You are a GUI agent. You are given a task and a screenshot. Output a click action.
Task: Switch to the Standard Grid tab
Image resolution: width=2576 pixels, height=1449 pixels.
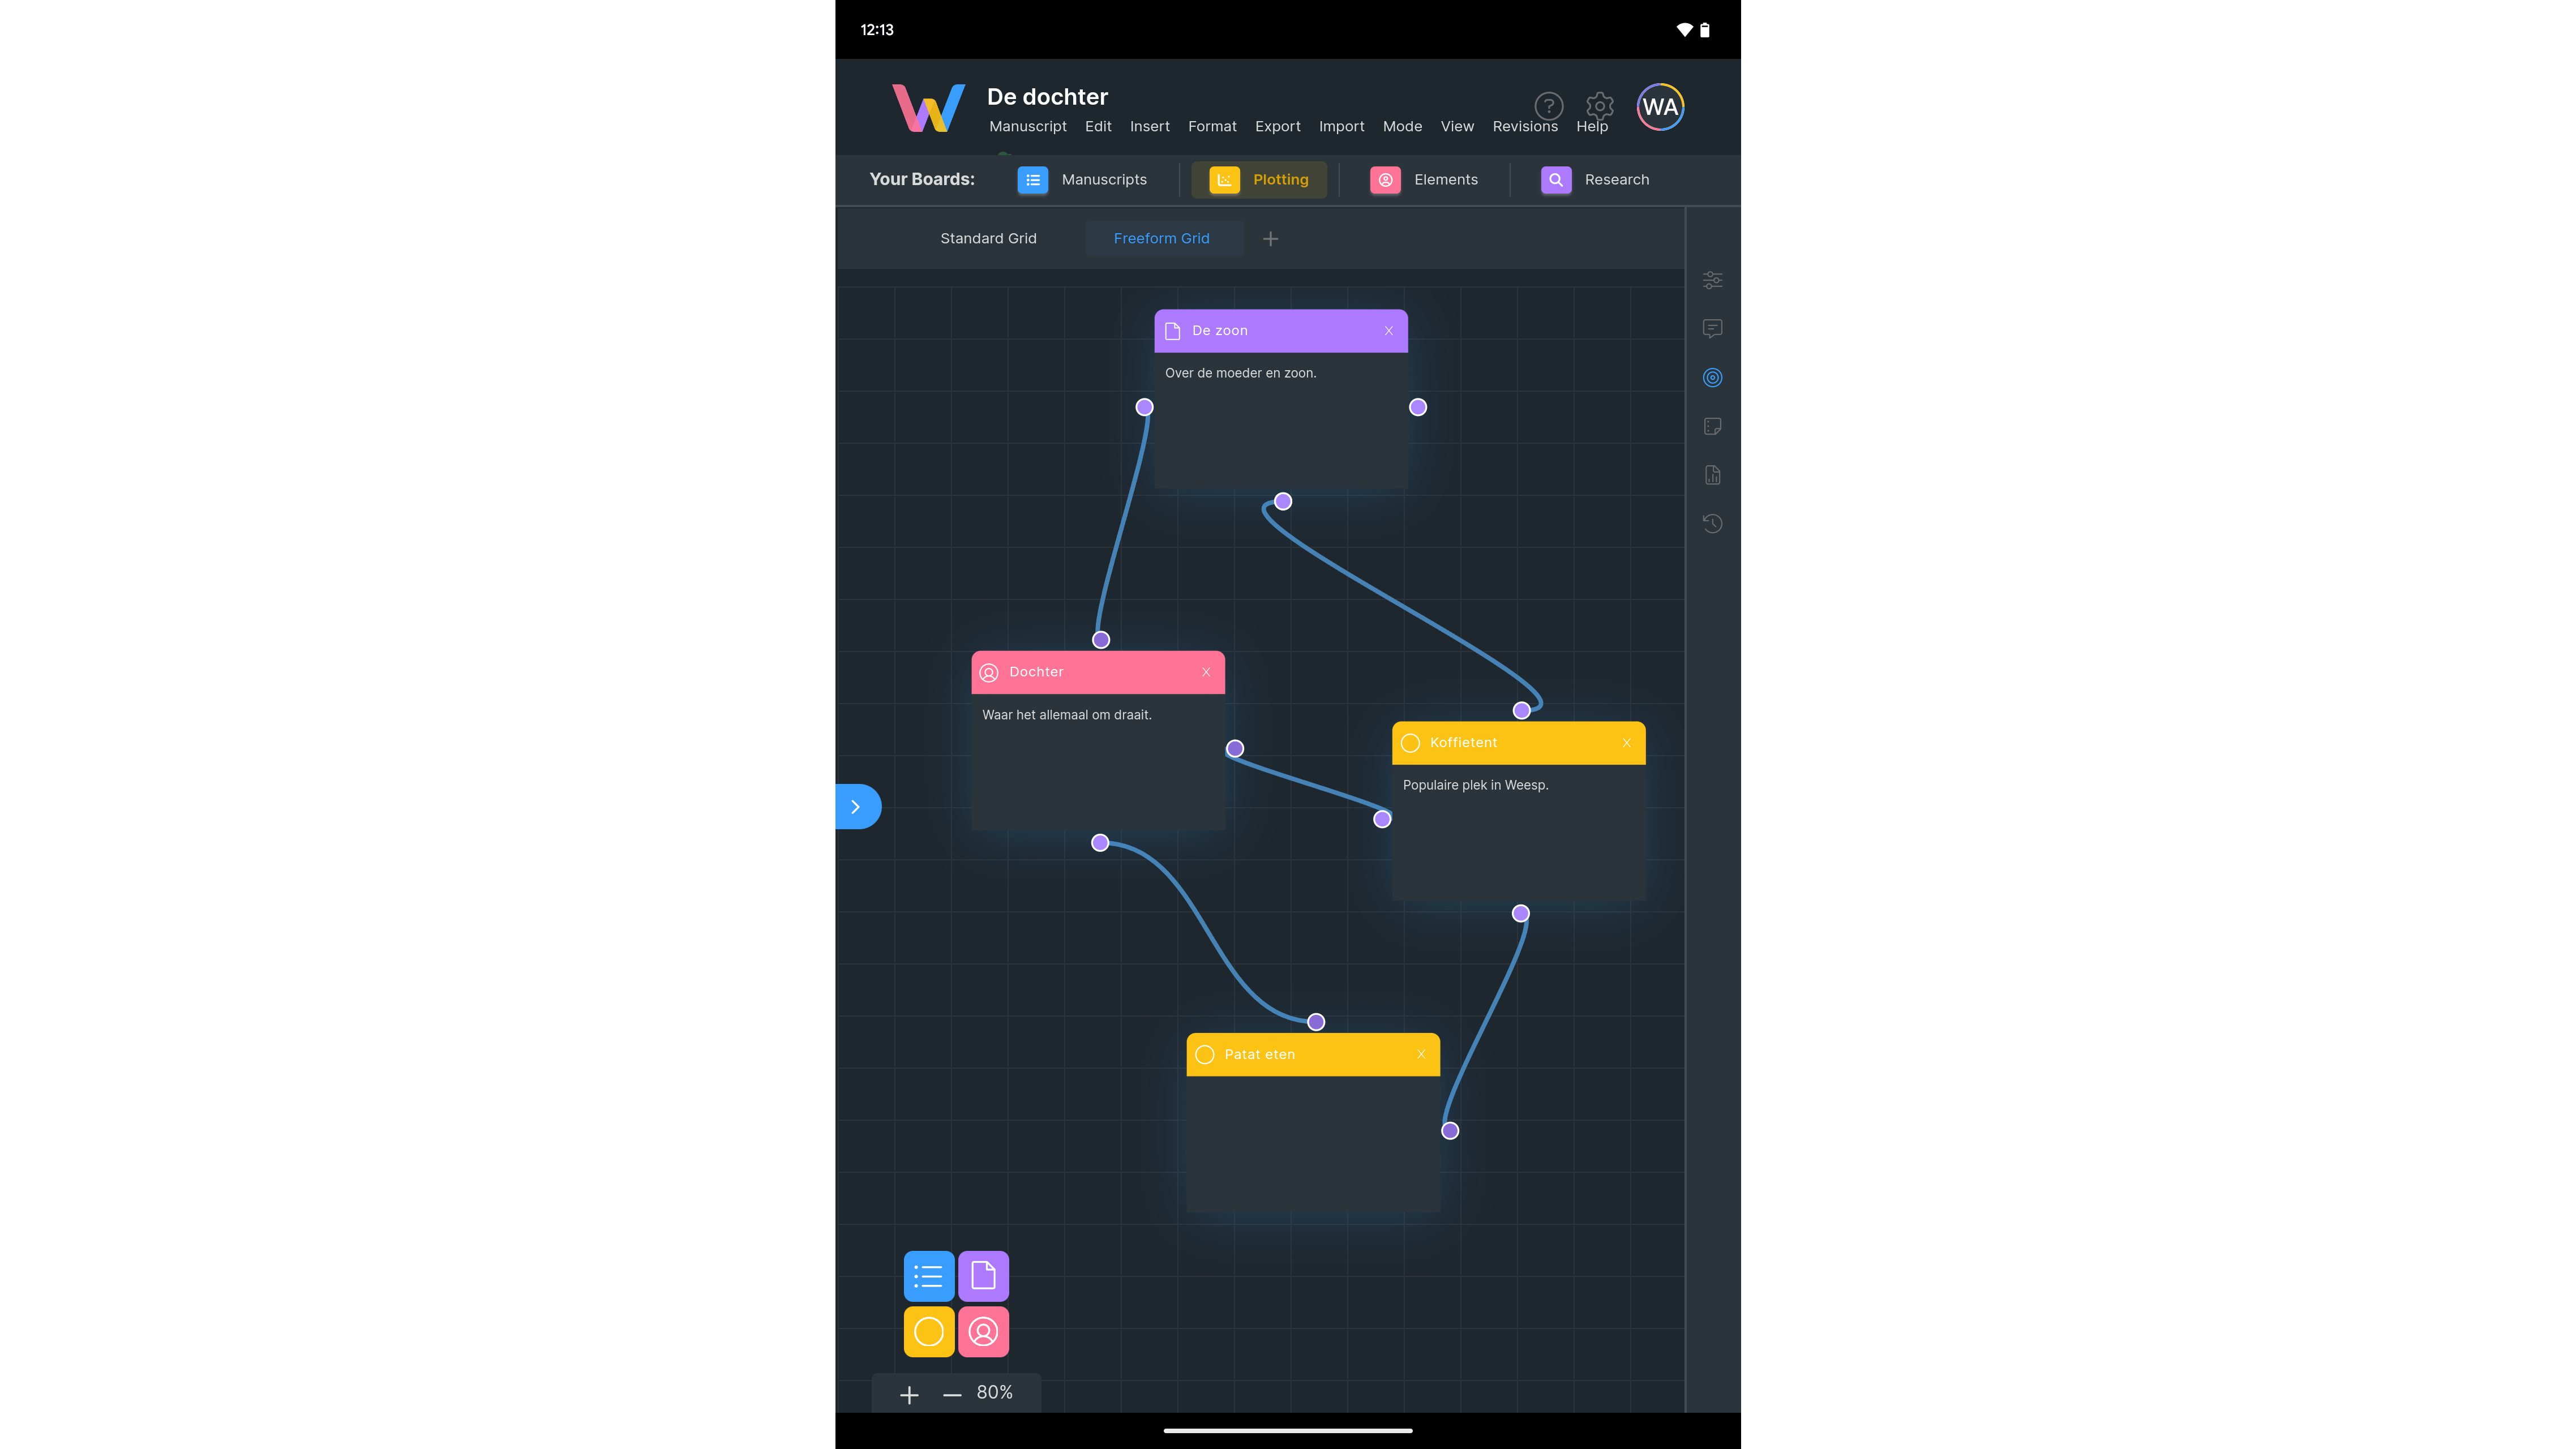tap(988, 238)
